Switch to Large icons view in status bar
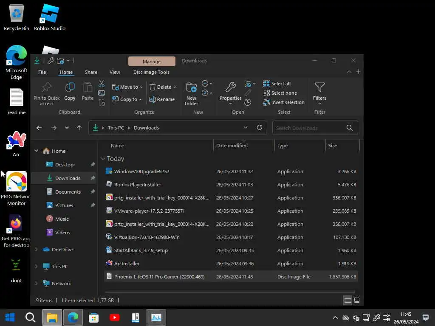435x326 pixels. click(357, 300)
